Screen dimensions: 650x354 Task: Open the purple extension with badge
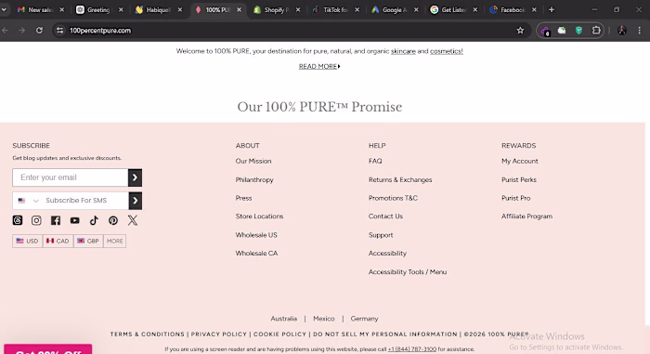point(545,31)
